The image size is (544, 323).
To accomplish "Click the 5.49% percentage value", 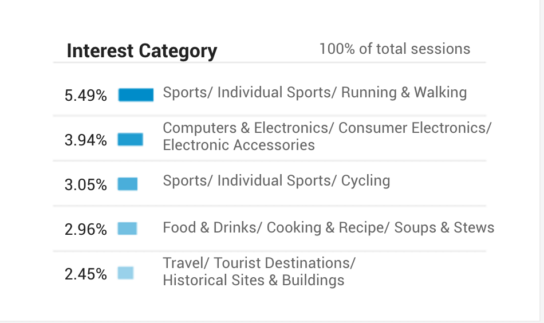I will (x=86, y=96).
